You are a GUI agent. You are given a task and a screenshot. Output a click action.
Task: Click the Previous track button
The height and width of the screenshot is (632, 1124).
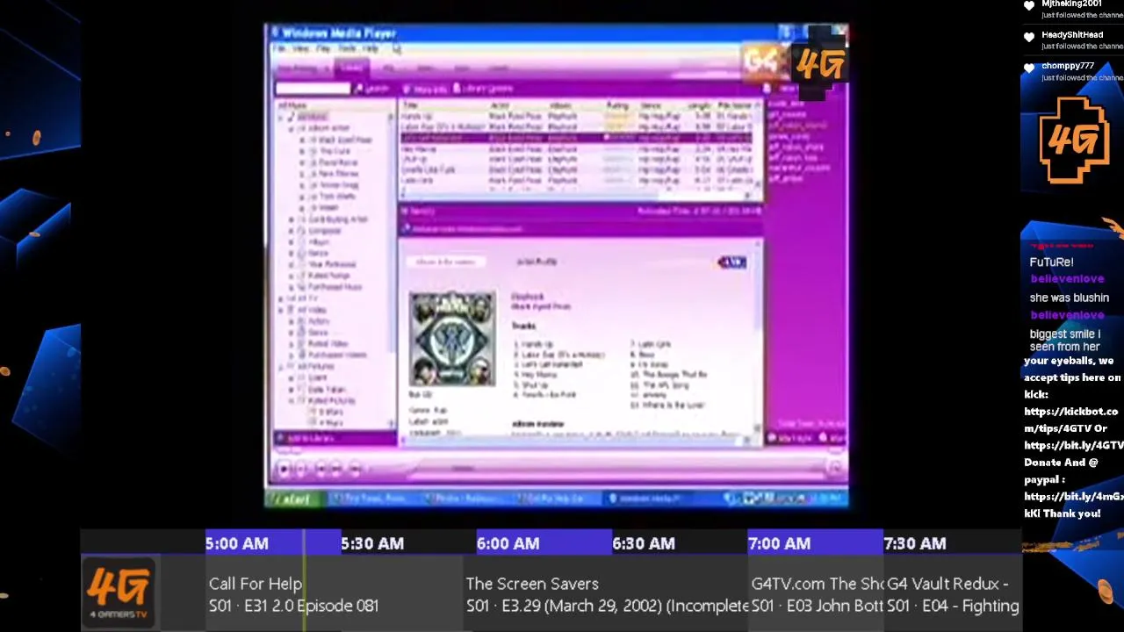point(320,470)
